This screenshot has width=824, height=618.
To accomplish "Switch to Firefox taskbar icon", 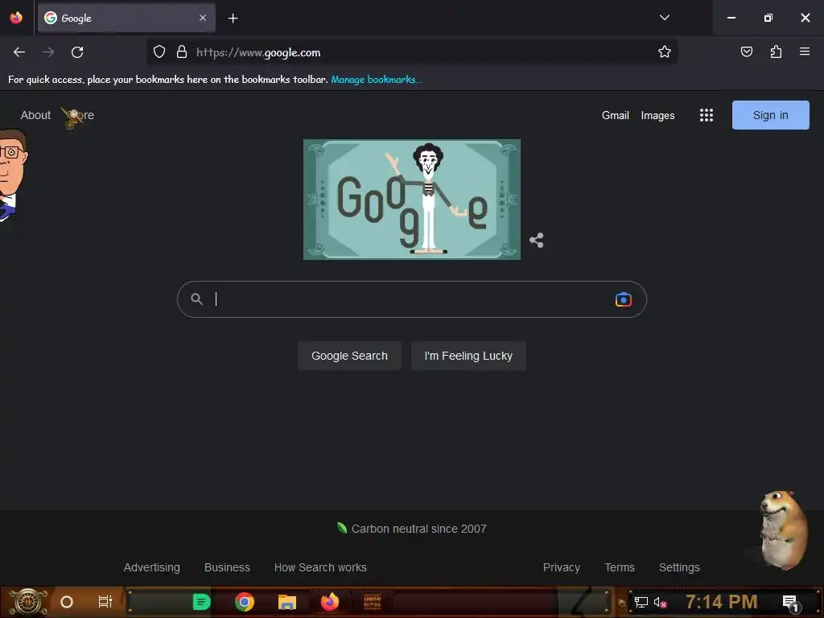I will click(330, 602).
